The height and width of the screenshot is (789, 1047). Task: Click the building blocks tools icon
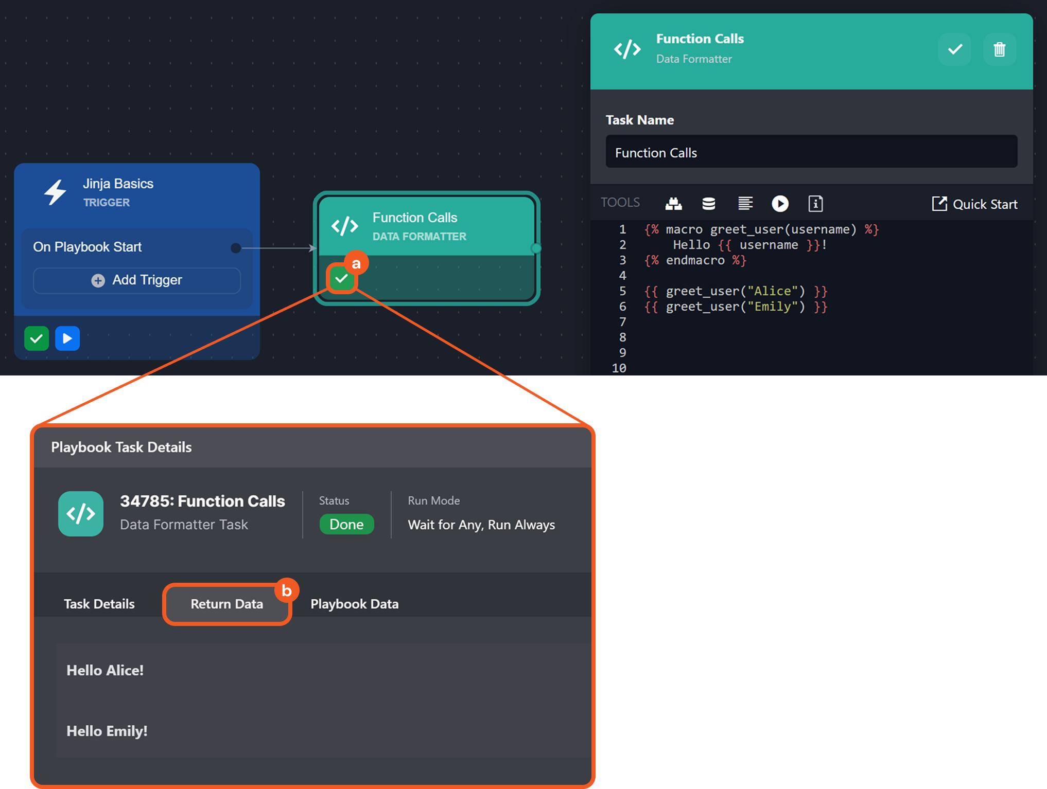pos(673,204)
